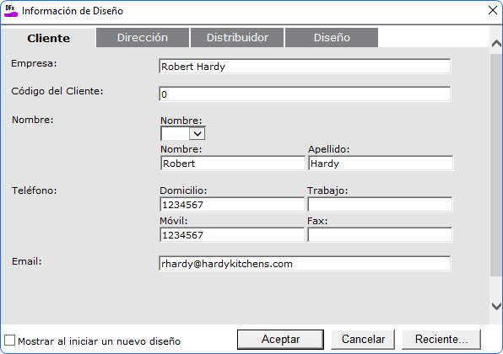Open the Diseño tab
The image size is (503, 354).
(332, 37)
